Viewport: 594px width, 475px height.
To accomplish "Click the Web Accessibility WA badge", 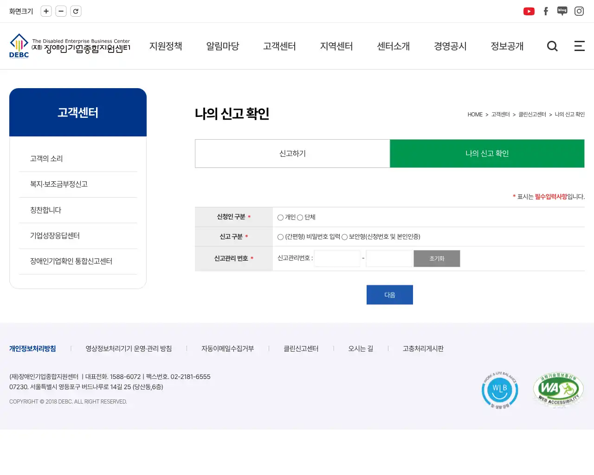I will pyautogui.click(x=558, y=390).
